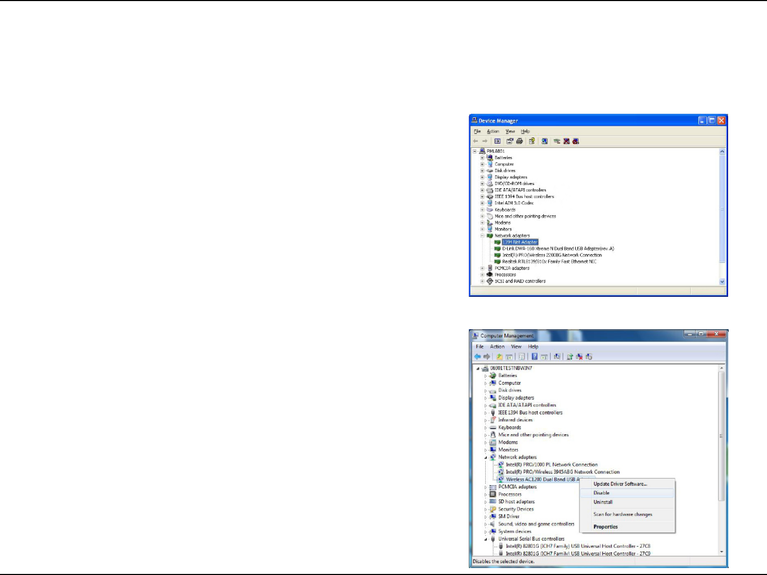
Task: Expand Display adapters node in Device Manager
Action: point(483,177)
